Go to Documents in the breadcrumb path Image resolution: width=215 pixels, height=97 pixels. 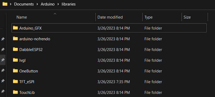point(24,4)
